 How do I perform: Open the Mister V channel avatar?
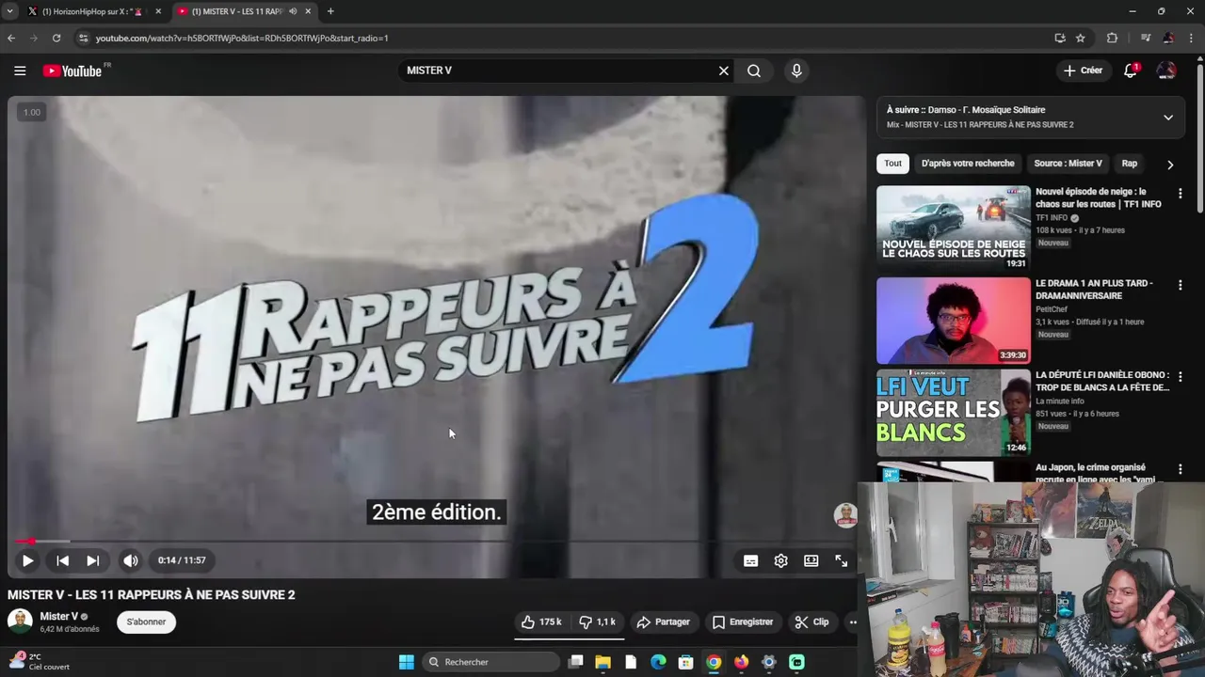20,622
